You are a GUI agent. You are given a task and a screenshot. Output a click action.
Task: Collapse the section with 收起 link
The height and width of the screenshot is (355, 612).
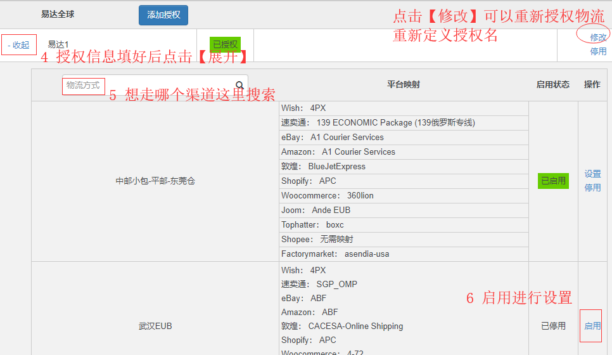pyautogui.click(x=19, y=45)
